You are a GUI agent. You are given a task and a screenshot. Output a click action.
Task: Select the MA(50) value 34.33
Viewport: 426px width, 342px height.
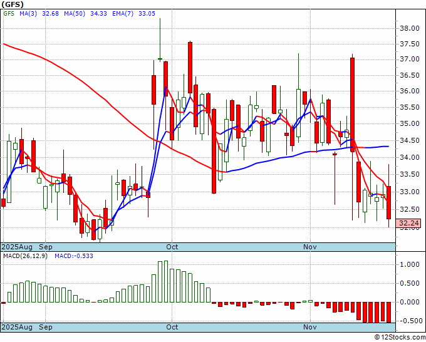(98, 14)
